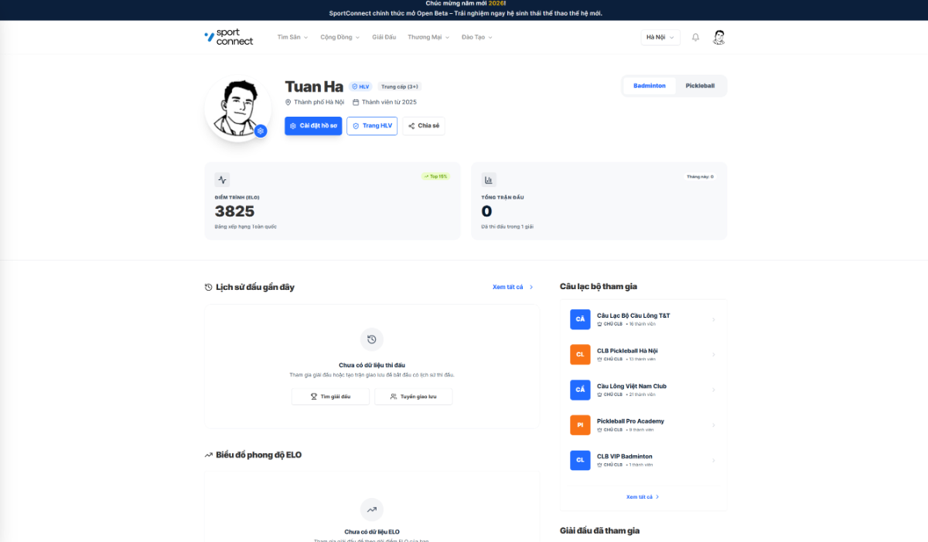Expand the Tìm Sân dropdown menu

point(292,37)
